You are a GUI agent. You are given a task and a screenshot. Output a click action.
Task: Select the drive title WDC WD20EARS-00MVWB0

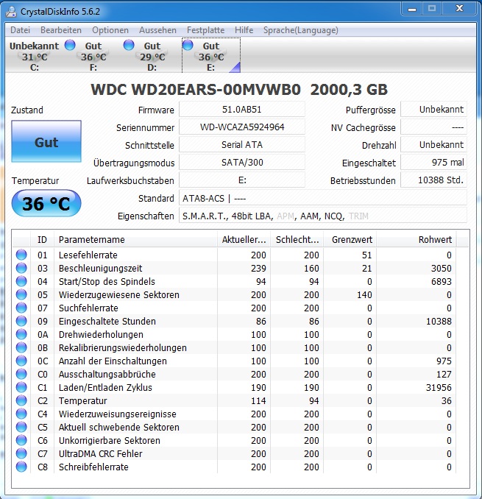(196, 90)
